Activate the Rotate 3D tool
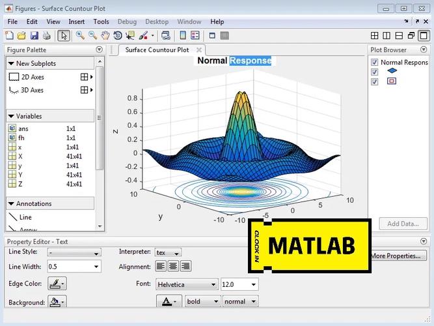Viewport: 434px width, 326px height. click(x=118, y=35)
